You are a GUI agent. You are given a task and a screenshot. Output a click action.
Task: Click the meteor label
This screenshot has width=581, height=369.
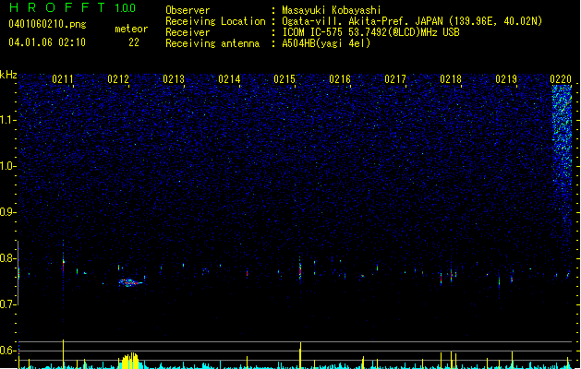pyautogui.click(x=131, y=29)
